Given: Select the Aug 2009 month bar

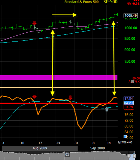Looking at the screenshot, I should click(x=40, y=148).
